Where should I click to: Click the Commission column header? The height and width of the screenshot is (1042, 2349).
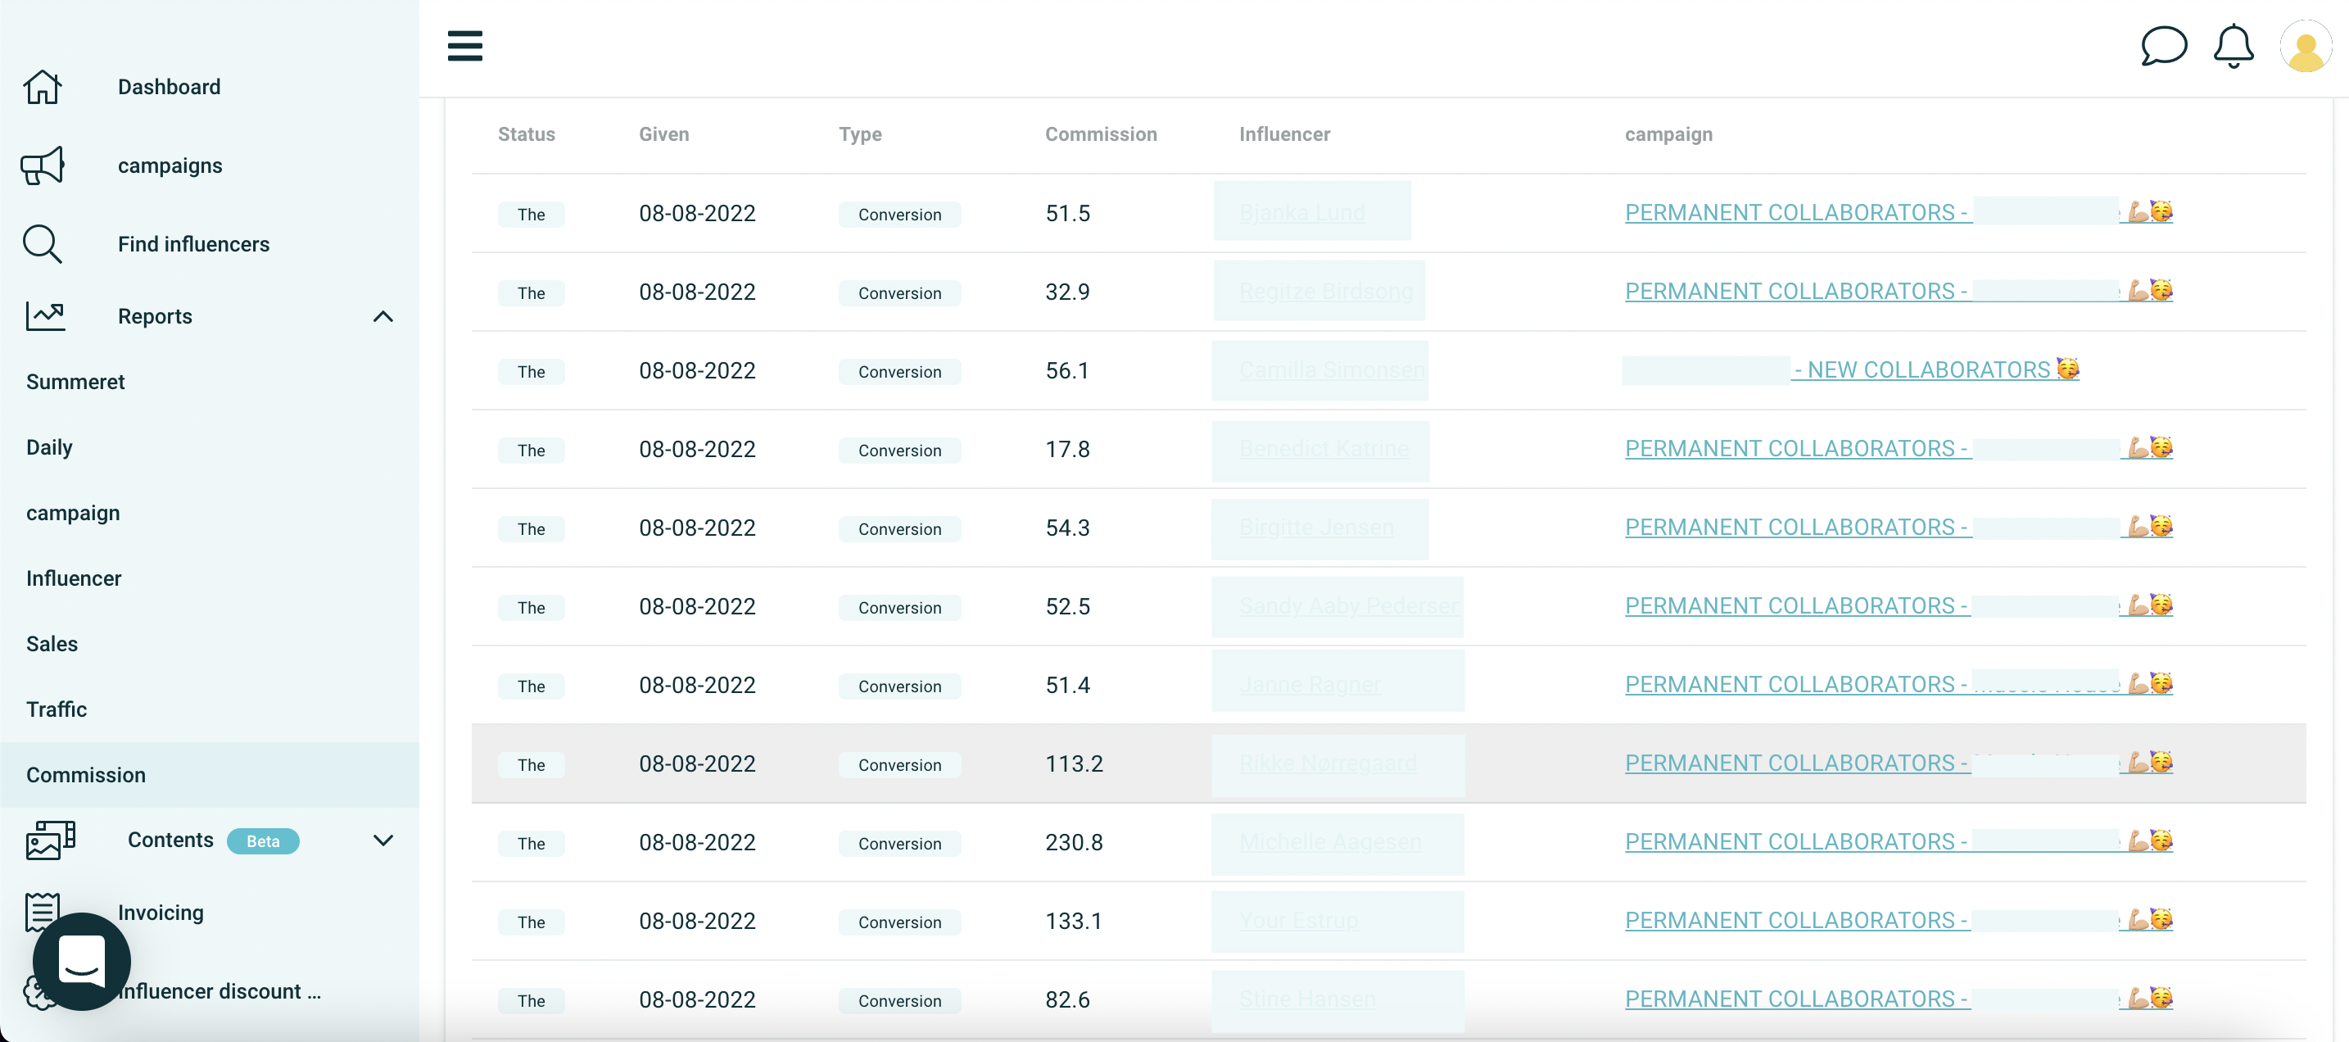[x=1100, y=134]
